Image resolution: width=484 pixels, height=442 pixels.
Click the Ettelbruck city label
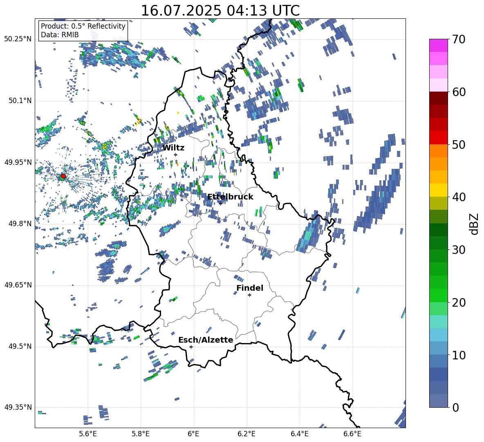[230, 197]
